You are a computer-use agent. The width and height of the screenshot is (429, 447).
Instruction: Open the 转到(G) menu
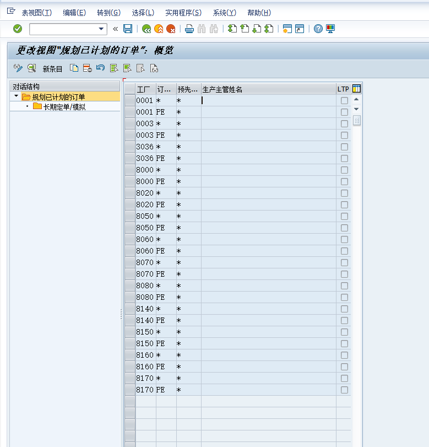pos(109,13)
